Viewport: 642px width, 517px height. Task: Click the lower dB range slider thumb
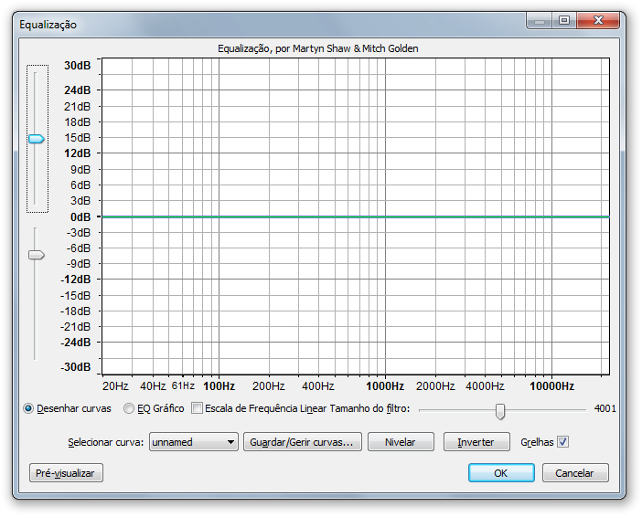coord(36,255)
